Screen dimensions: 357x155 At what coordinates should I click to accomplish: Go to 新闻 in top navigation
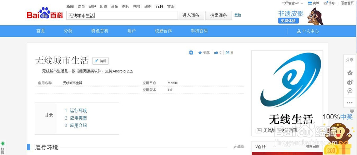coord(70,6)
